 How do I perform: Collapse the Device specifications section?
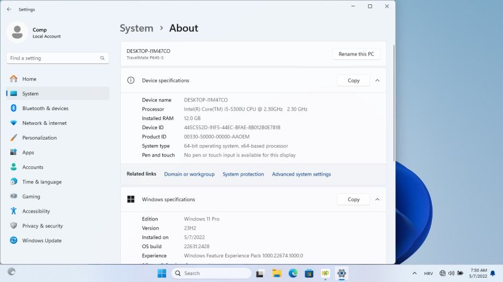coord(377,81)
